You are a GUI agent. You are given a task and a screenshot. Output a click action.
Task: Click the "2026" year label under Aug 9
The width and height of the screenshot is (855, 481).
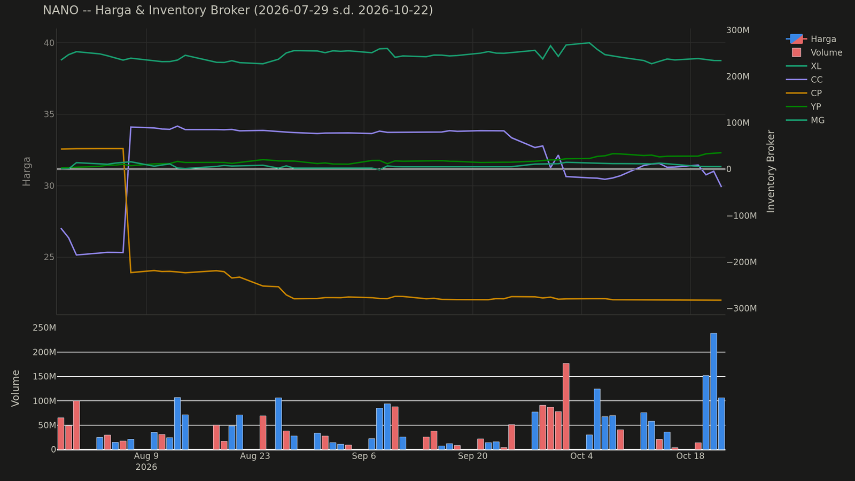(146, 467)
